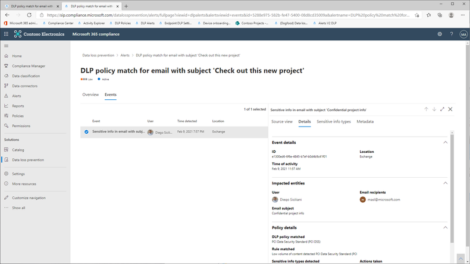
Task: Collapse navigation with the hamburger icon
Action: point(7,46)
